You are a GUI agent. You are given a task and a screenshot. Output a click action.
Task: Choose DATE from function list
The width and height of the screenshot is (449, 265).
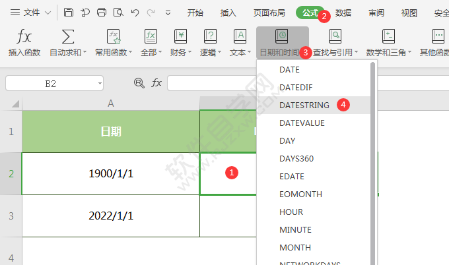coord(314,69)
